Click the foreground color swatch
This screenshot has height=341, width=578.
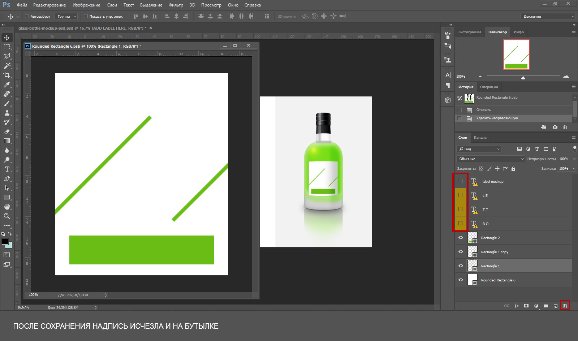5,241
